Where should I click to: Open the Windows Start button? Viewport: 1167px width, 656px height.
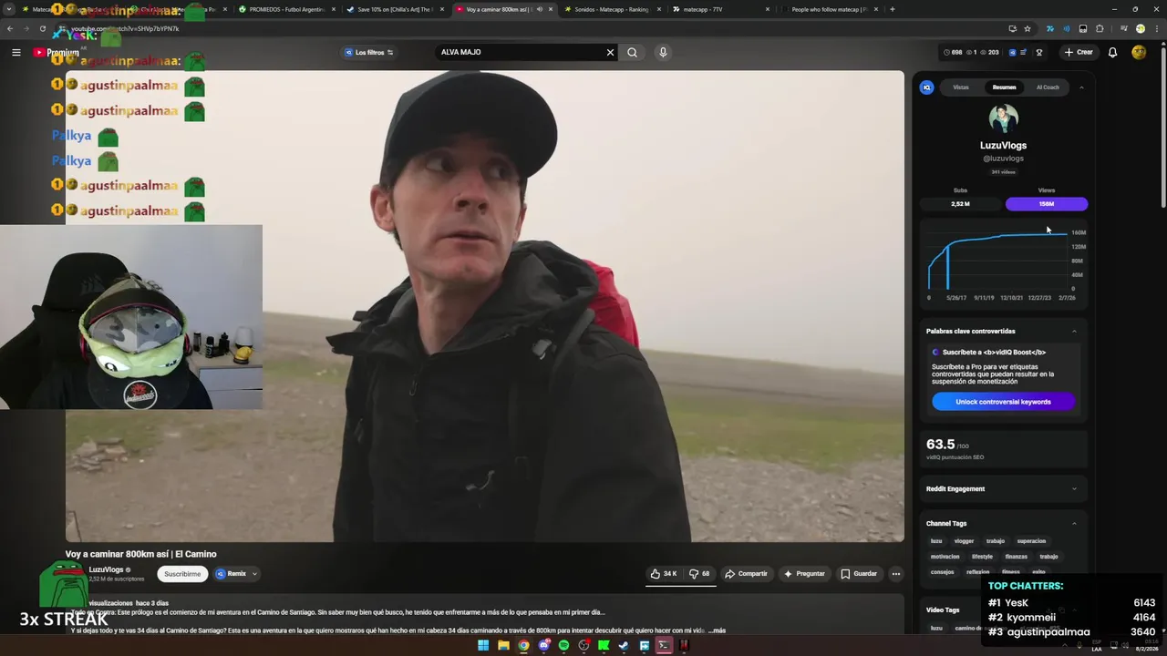(483, 646)
